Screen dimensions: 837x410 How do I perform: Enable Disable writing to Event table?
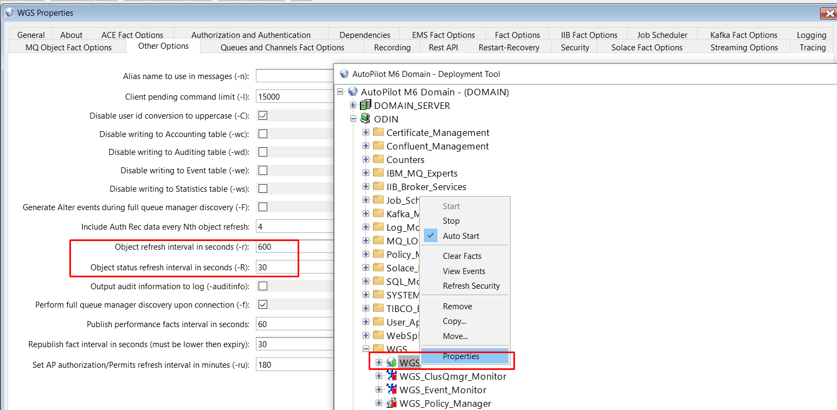point(263,170)
